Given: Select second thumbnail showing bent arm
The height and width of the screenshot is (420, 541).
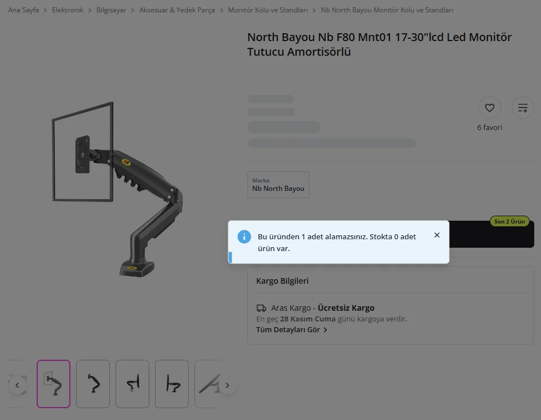Looking at the screenshot, I should click(x=93, y=384).
